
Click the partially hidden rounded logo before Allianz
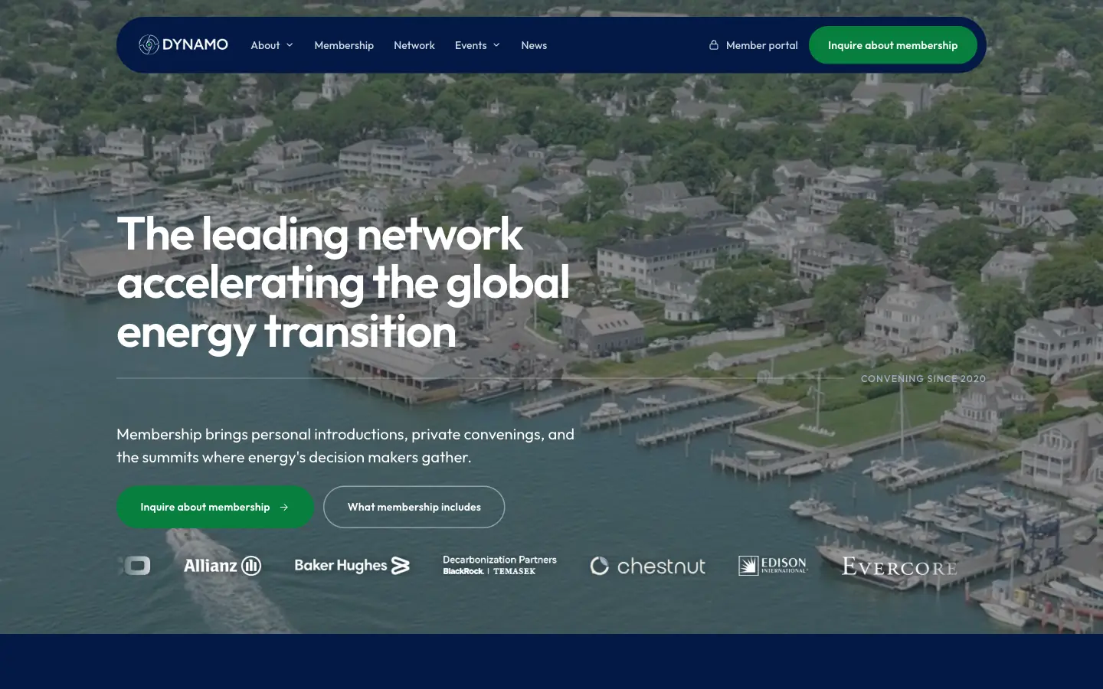(x=136, y=566)
